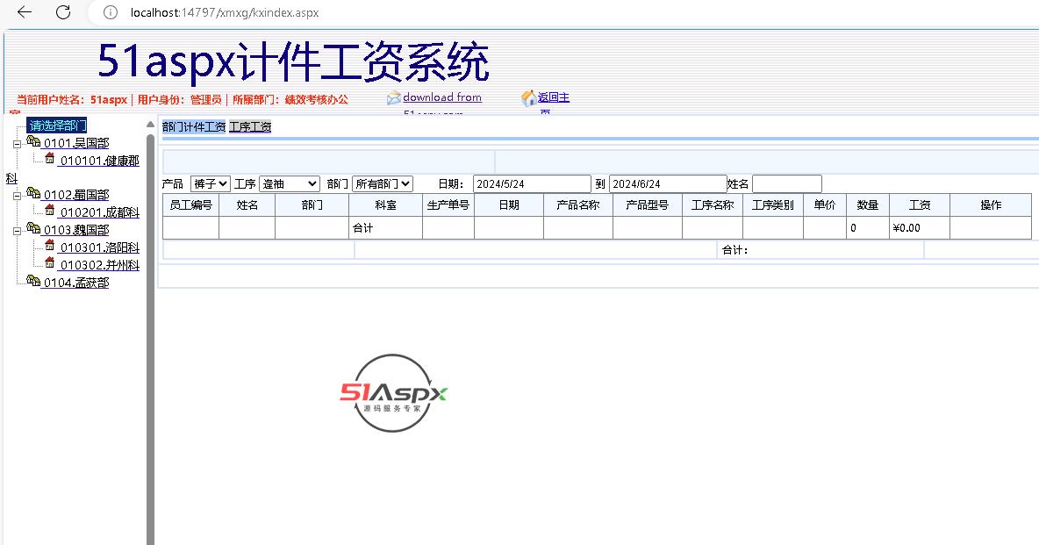Click the 生产单号 column header
The height and width of the screenshot is (545, 1039).
pyautogui.click(x=448, y=204)
